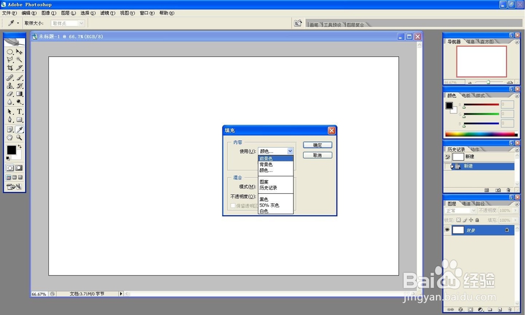Select the Zoom tool
Screen dimensions: 525x315
click(x=19, y=137)
